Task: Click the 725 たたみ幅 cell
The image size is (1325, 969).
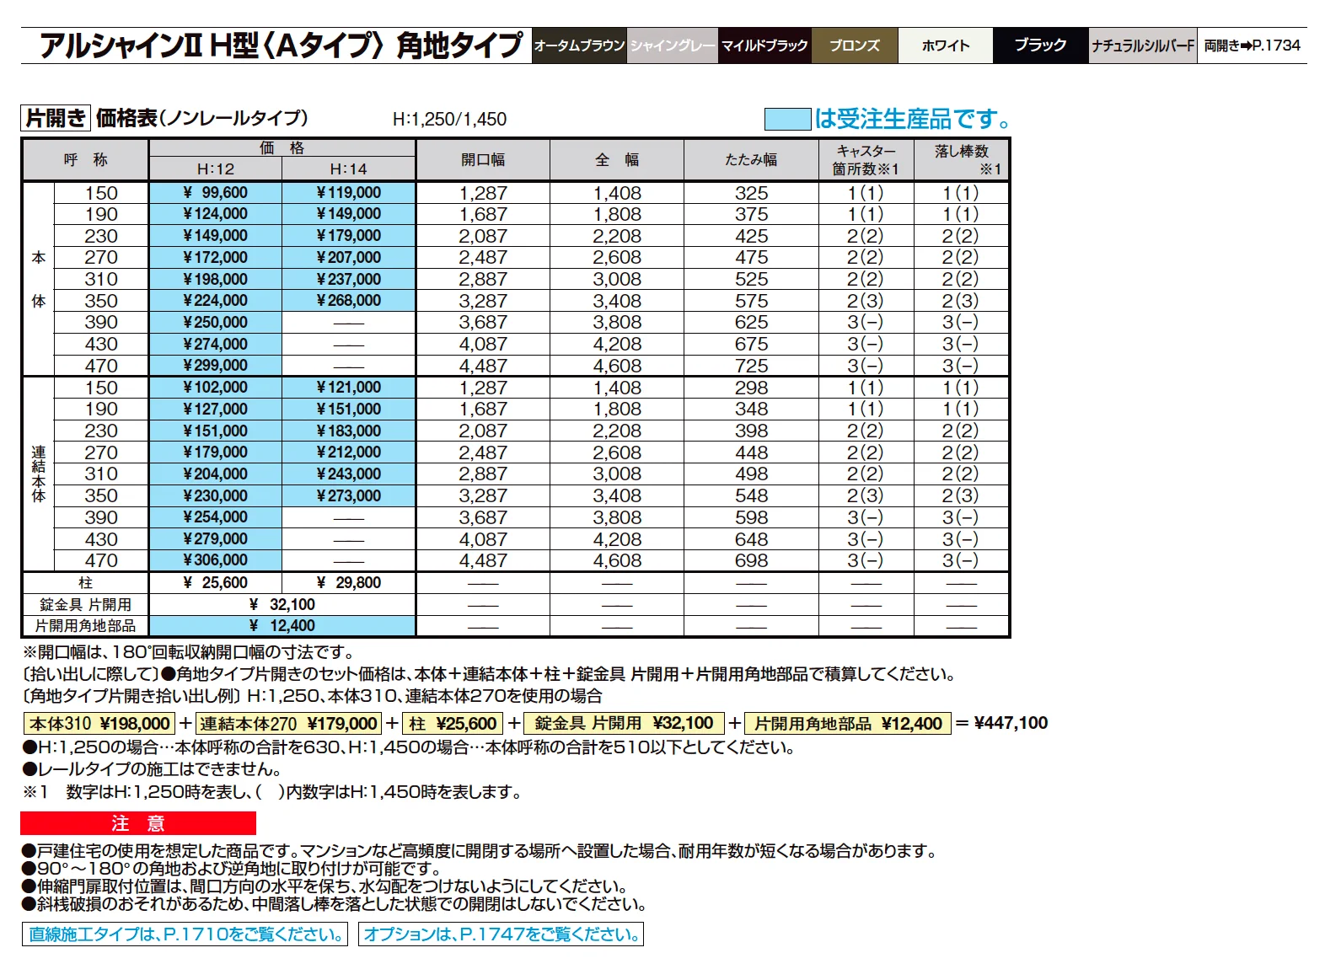Action: [751, 366]
